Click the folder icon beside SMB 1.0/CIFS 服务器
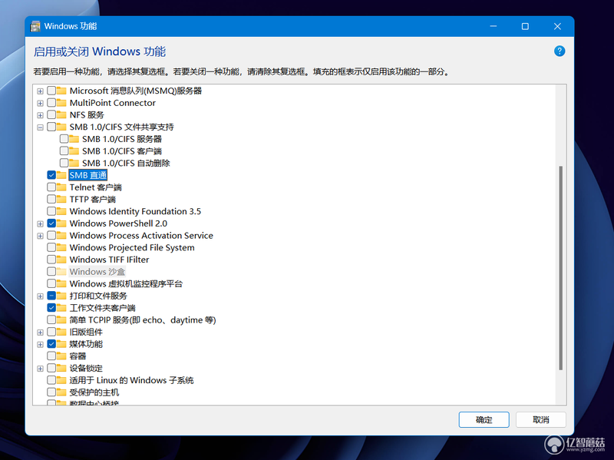 tap(74, 139)
